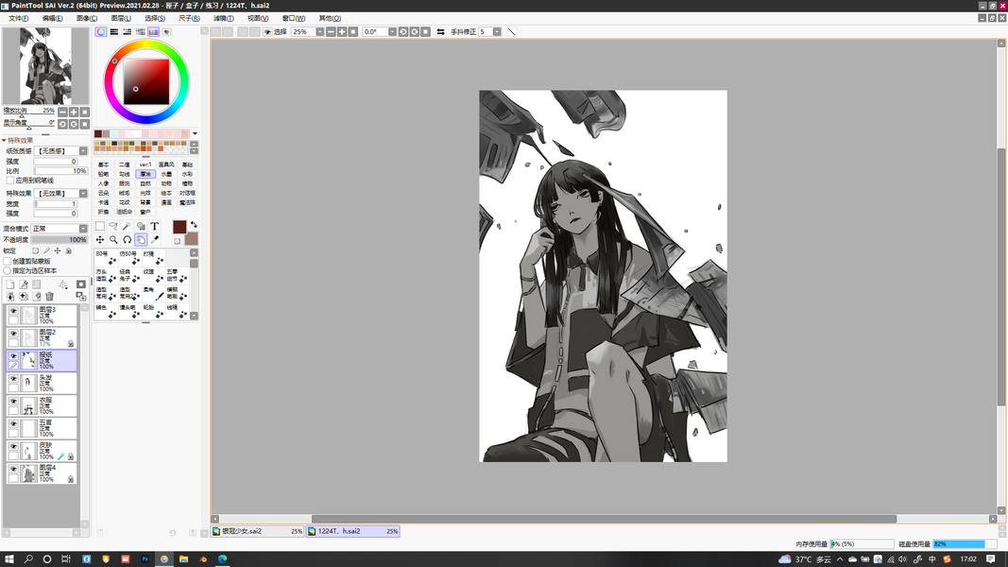Select the magic wand tool
This screenshot has height=567, width=1008.
[x=128, y=226]
